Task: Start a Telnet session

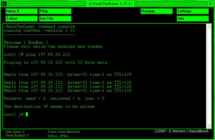Action: (x=21, y=19)
